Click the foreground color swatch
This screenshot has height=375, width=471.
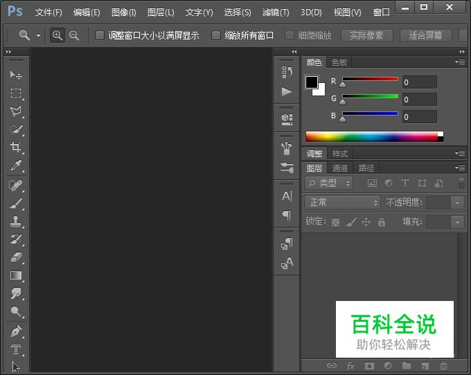pyautogui.click(x=312, y=82)
